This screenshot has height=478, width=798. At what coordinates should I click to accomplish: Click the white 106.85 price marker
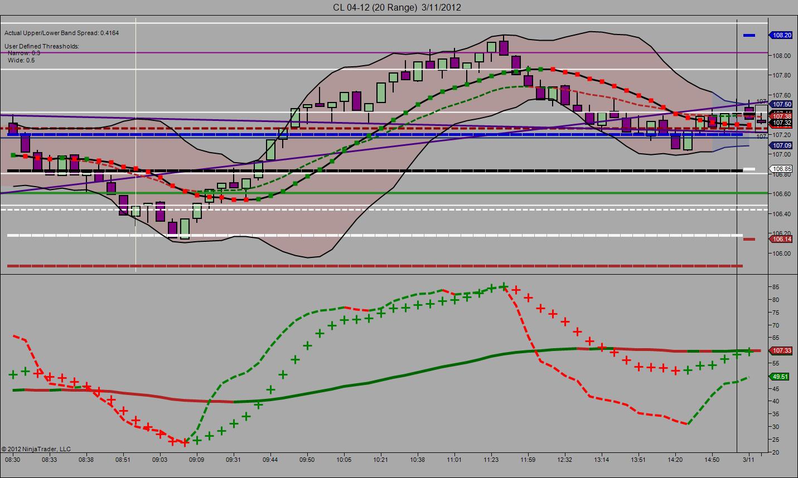pyautogui.click(x=781, y=169)
